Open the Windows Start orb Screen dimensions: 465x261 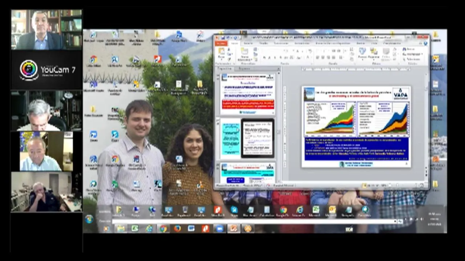[x=89, y=219]
